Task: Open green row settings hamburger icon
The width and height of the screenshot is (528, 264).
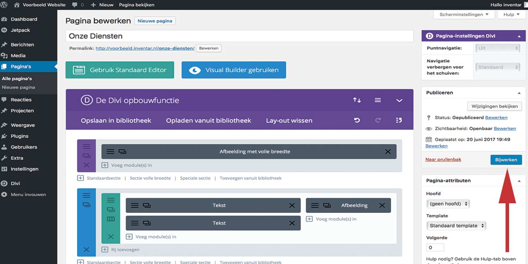Action: point(110,200)
